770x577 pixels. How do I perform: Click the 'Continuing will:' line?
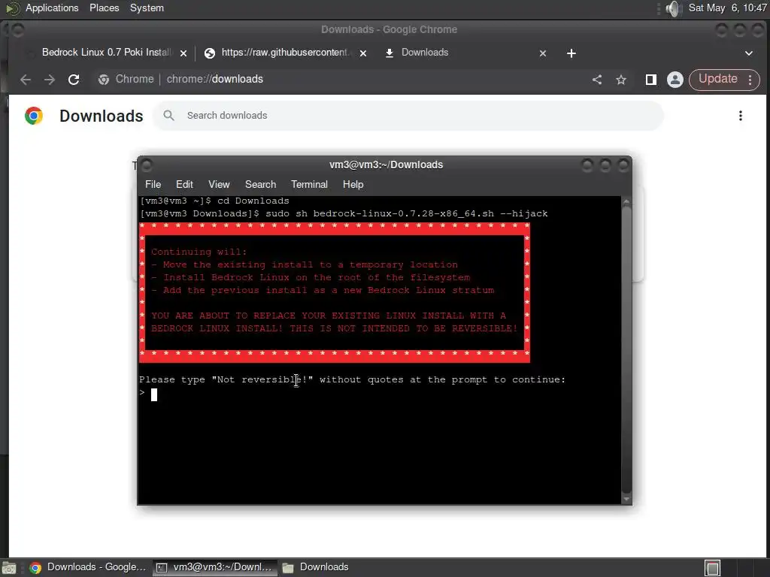tap(199, 252)
